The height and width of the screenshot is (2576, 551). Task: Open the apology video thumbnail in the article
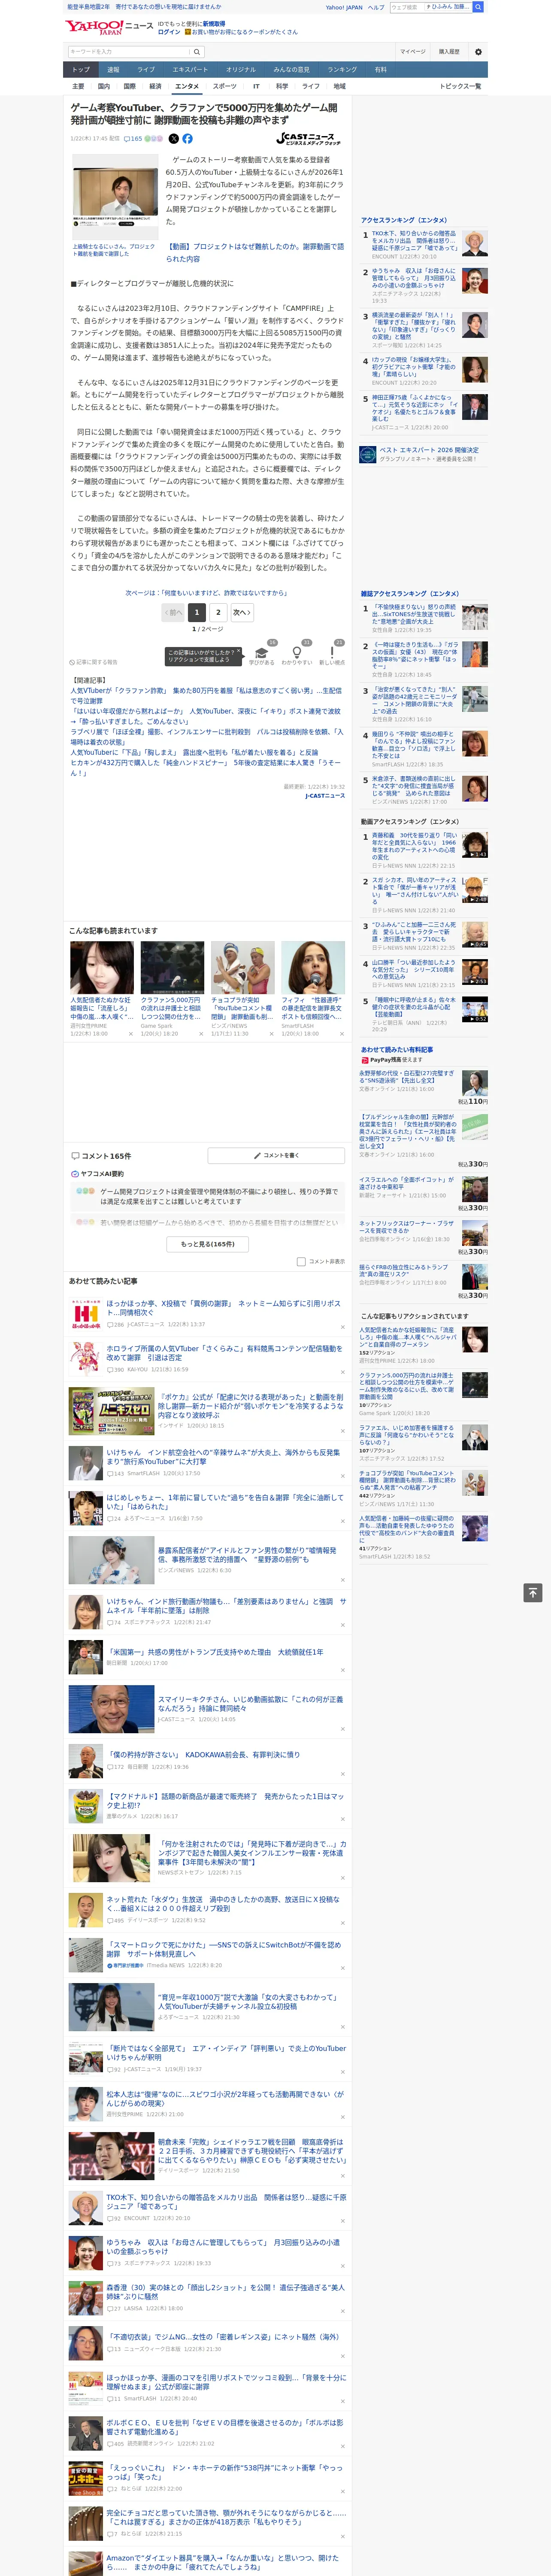pyautogui.click(x=115, y=197)
